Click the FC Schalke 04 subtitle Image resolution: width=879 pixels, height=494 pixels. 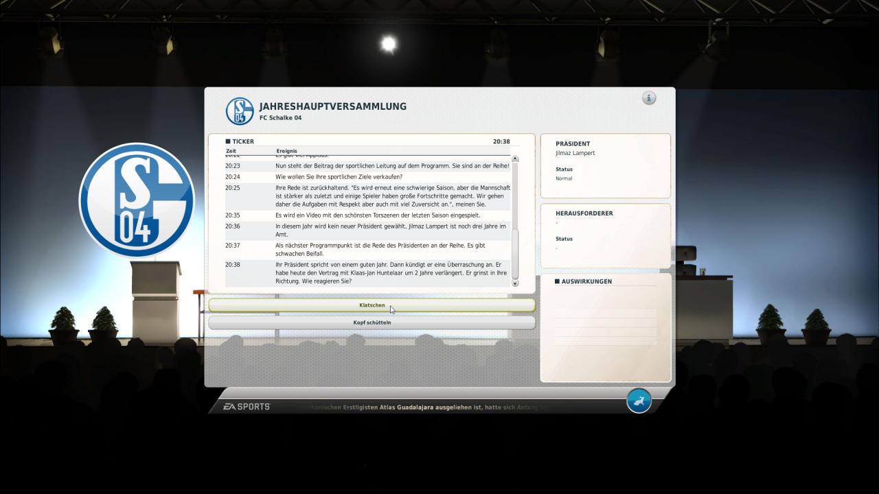pos(280,117)
